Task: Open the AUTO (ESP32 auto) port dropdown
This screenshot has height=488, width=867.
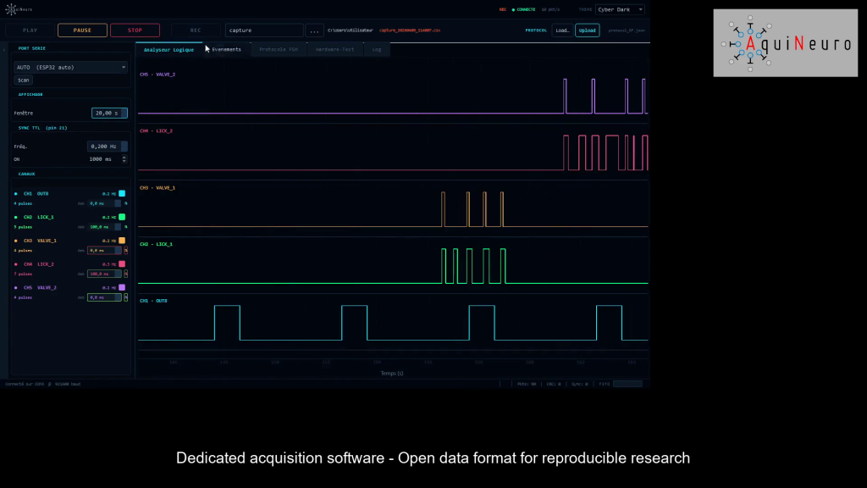Action: [71, 67]
